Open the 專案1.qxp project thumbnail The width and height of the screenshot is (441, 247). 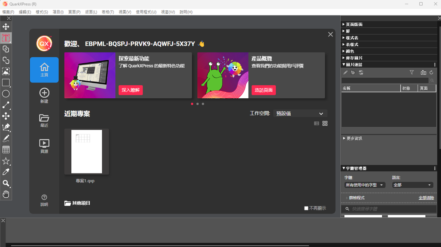[87, 151]
